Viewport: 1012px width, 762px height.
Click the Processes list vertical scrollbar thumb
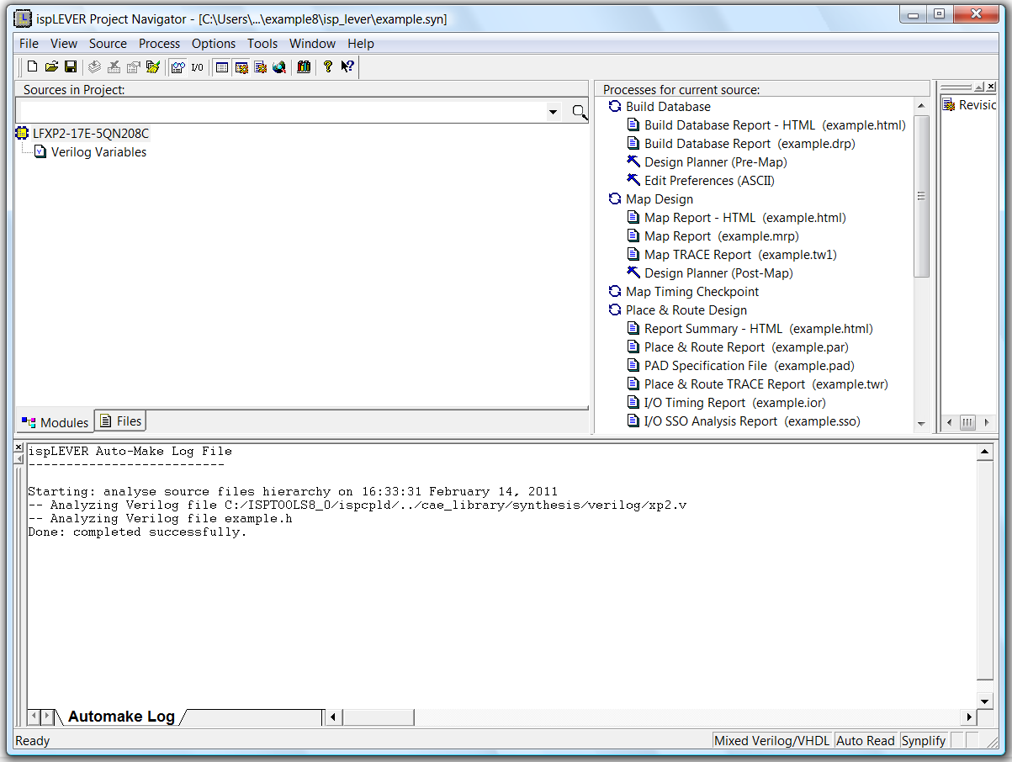921,196
